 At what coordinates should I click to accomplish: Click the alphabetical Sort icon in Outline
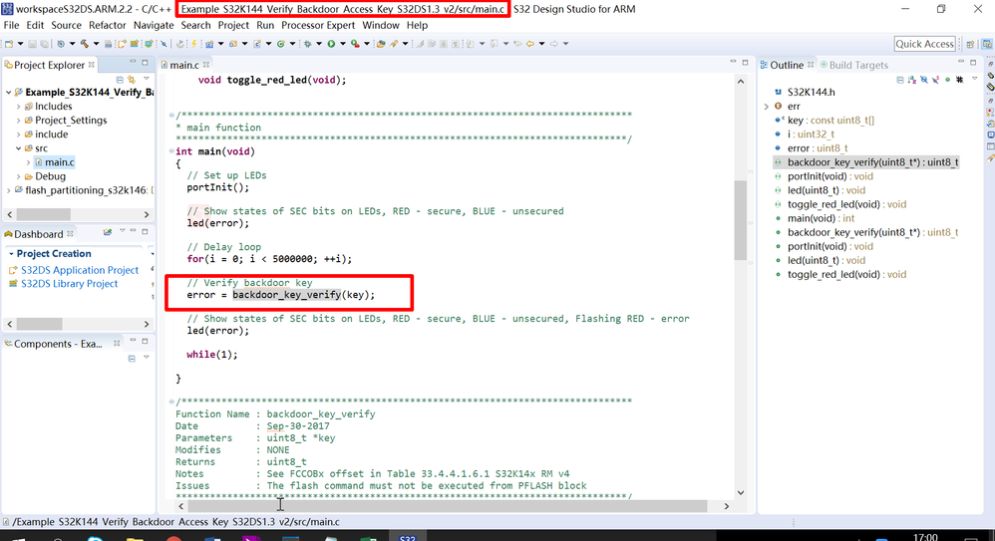tap(912, 80)
